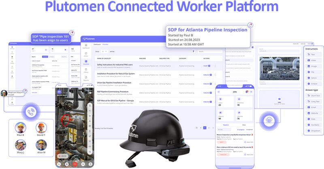Image resolution: width=324 pixels, height=169 pixels.
Task: Publish the SOP Manual for Oil & Gas Pipeline
Action: pyautogui.click(x=207, y=102)
